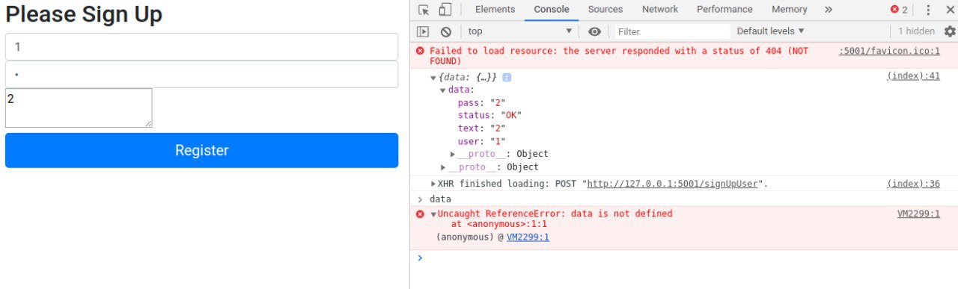Expand the XHR finished loading entry
The height and width of the screenshot is (289, 958).
[x=434, y=184]
